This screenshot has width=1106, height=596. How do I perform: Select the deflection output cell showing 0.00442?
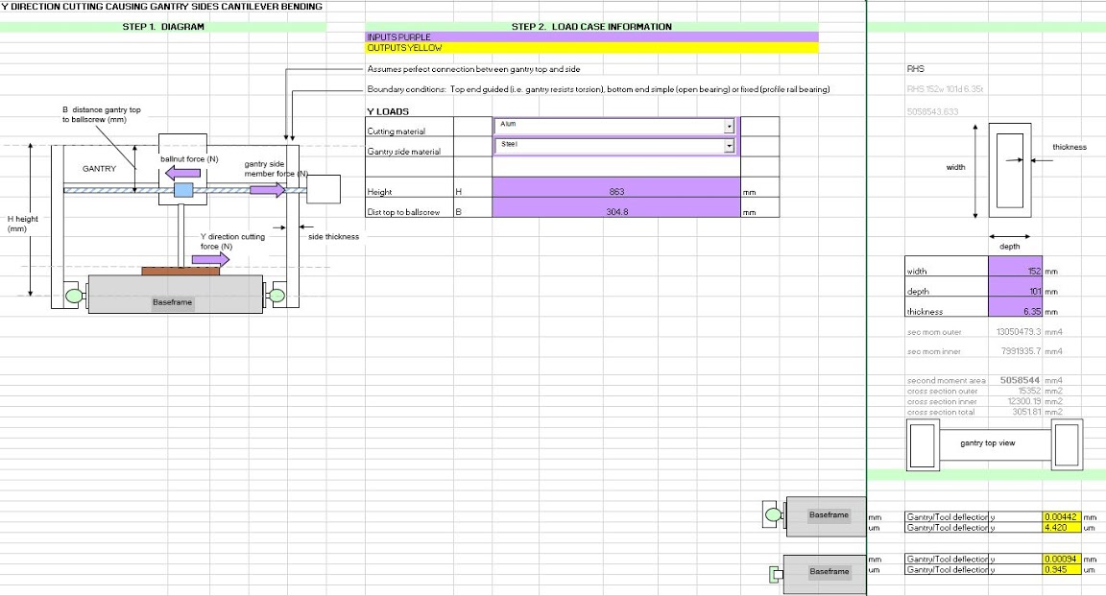pos(1062,516)
